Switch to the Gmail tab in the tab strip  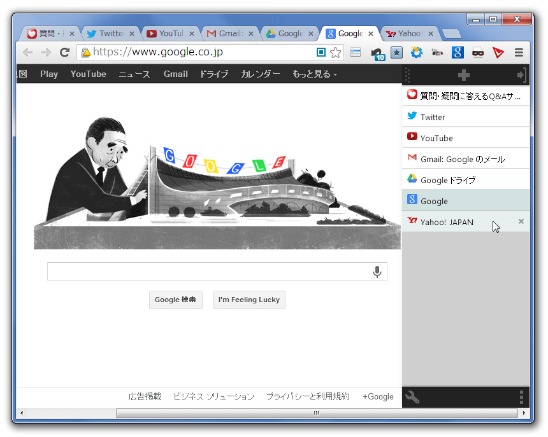pos(230,34)
